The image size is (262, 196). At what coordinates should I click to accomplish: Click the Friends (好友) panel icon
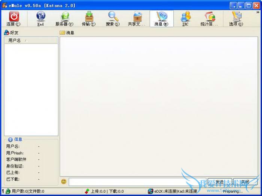(6, 33)
